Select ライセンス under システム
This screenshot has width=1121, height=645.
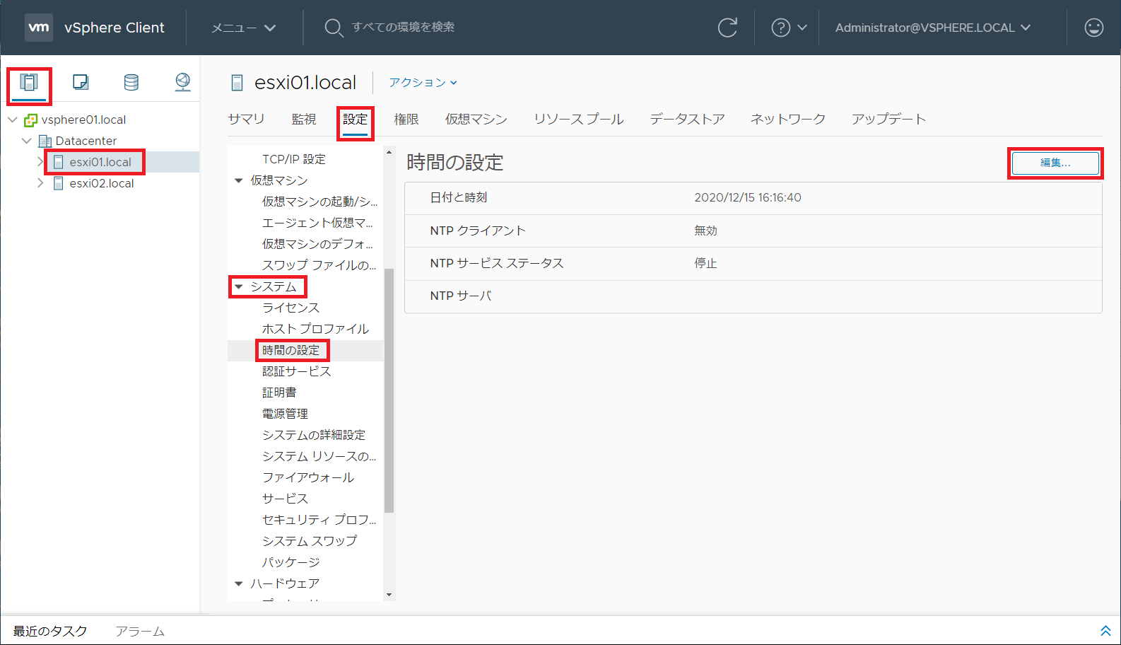[x=291, y=308]
